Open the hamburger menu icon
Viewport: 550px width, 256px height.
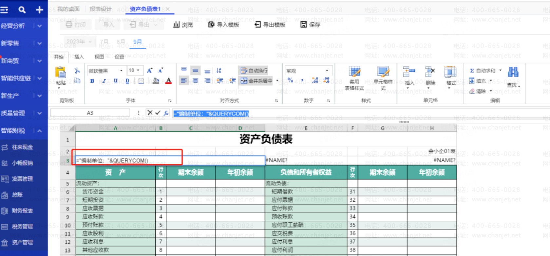pos(4,10)
